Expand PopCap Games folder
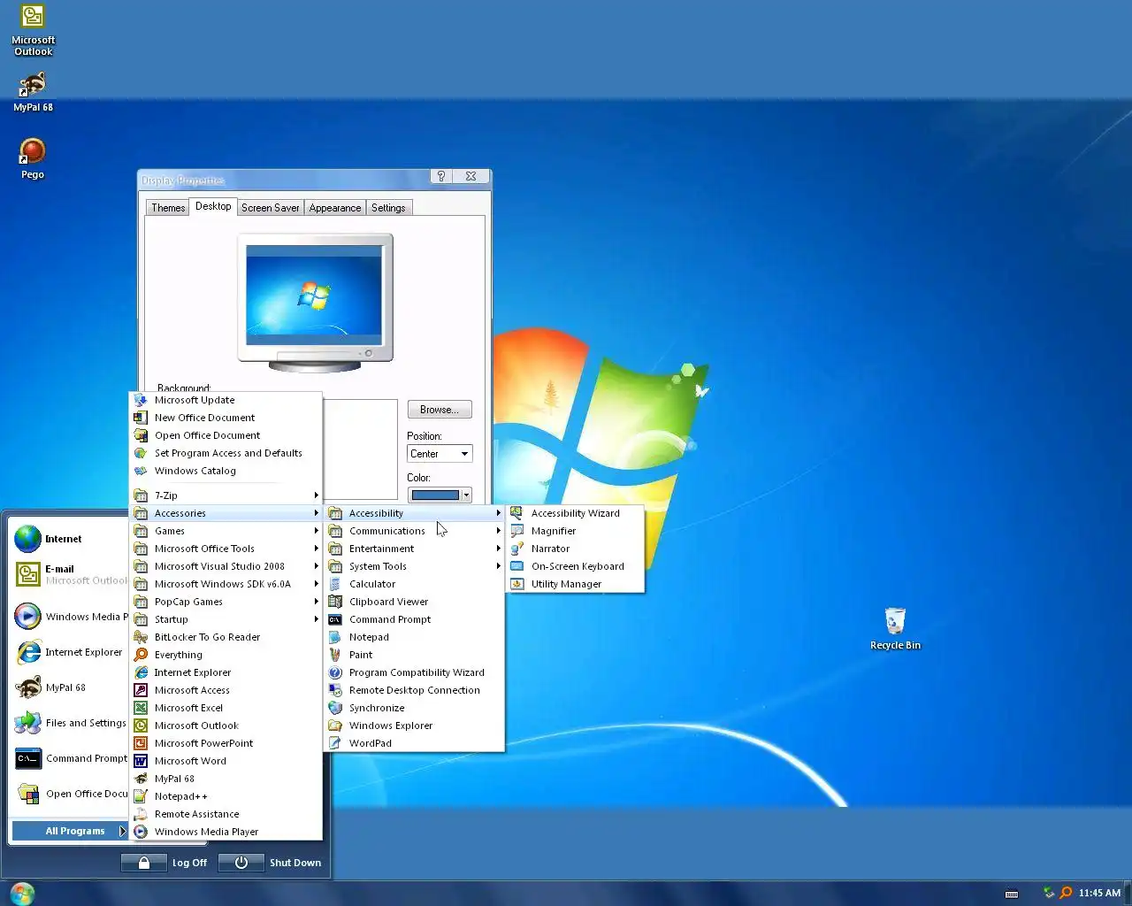Viewport: 1132px width, 906px height. point(226,602)
